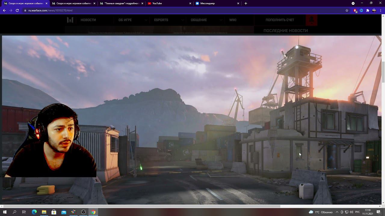Open the red extension icon with badge

[355, 10]
